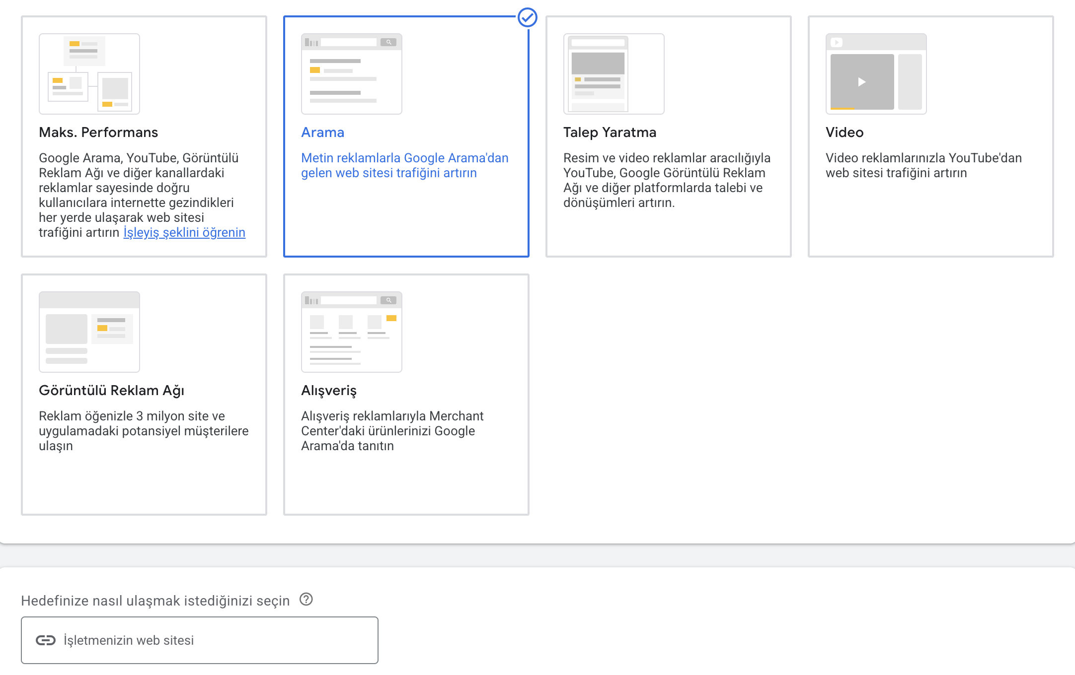The width and height of the screenshot is (1075, 675).
Task: Click the video play icon on the Video card
Action: (862, 81)
